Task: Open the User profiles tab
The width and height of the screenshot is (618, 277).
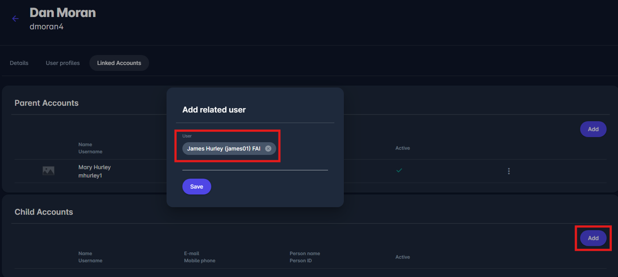Action: [63, 63]
